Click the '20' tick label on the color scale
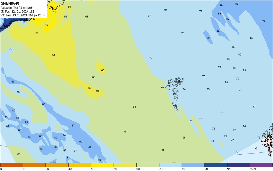The width and height of the screenshot is (273, 171). [x=47, y=169]
